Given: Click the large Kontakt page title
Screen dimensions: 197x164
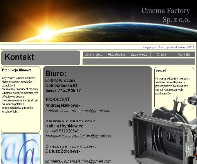Looking at the screenshot, I should click(19, 57).
